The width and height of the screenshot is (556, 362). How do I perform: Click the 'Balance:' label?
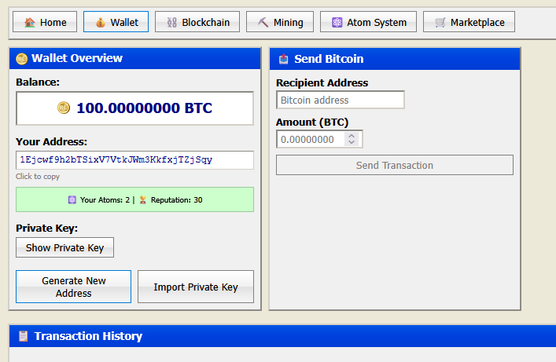point(38,82)
